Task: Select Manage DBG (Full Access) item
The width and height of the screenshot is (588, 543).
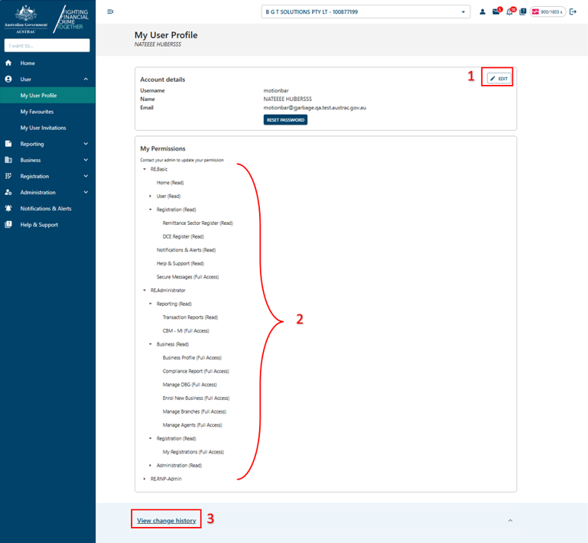Action: (190, 385)
